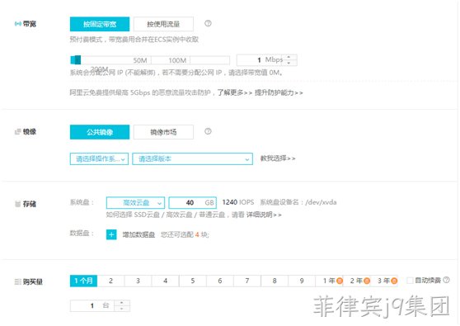Open the 请选择版本 dropdown
This screenshot has height=326, width=460.
click(192, 159)
